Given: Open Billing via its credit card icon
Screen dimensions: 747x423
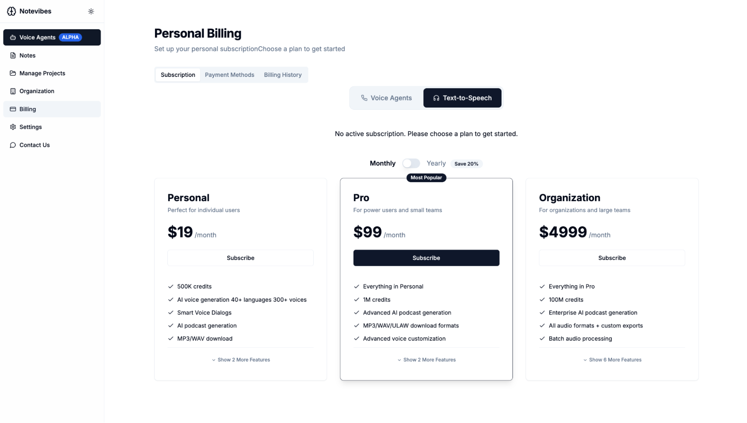Looking at the screenshot, I should (13, 109).
